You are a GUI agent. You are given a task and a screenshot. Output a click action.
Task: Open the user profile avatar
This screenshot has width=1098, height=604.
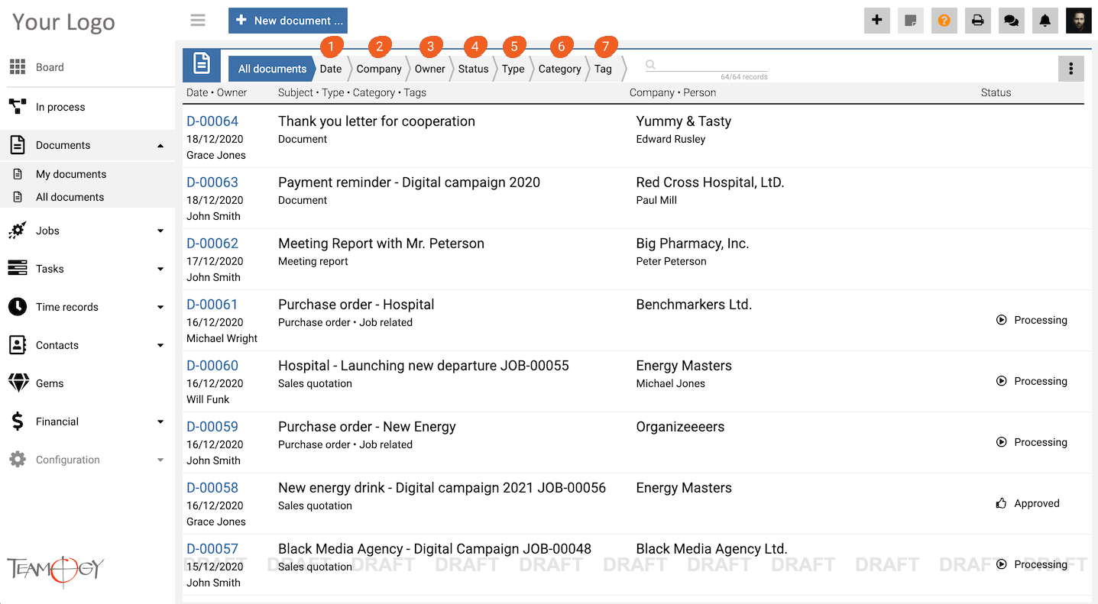(x=1079, y=21)
